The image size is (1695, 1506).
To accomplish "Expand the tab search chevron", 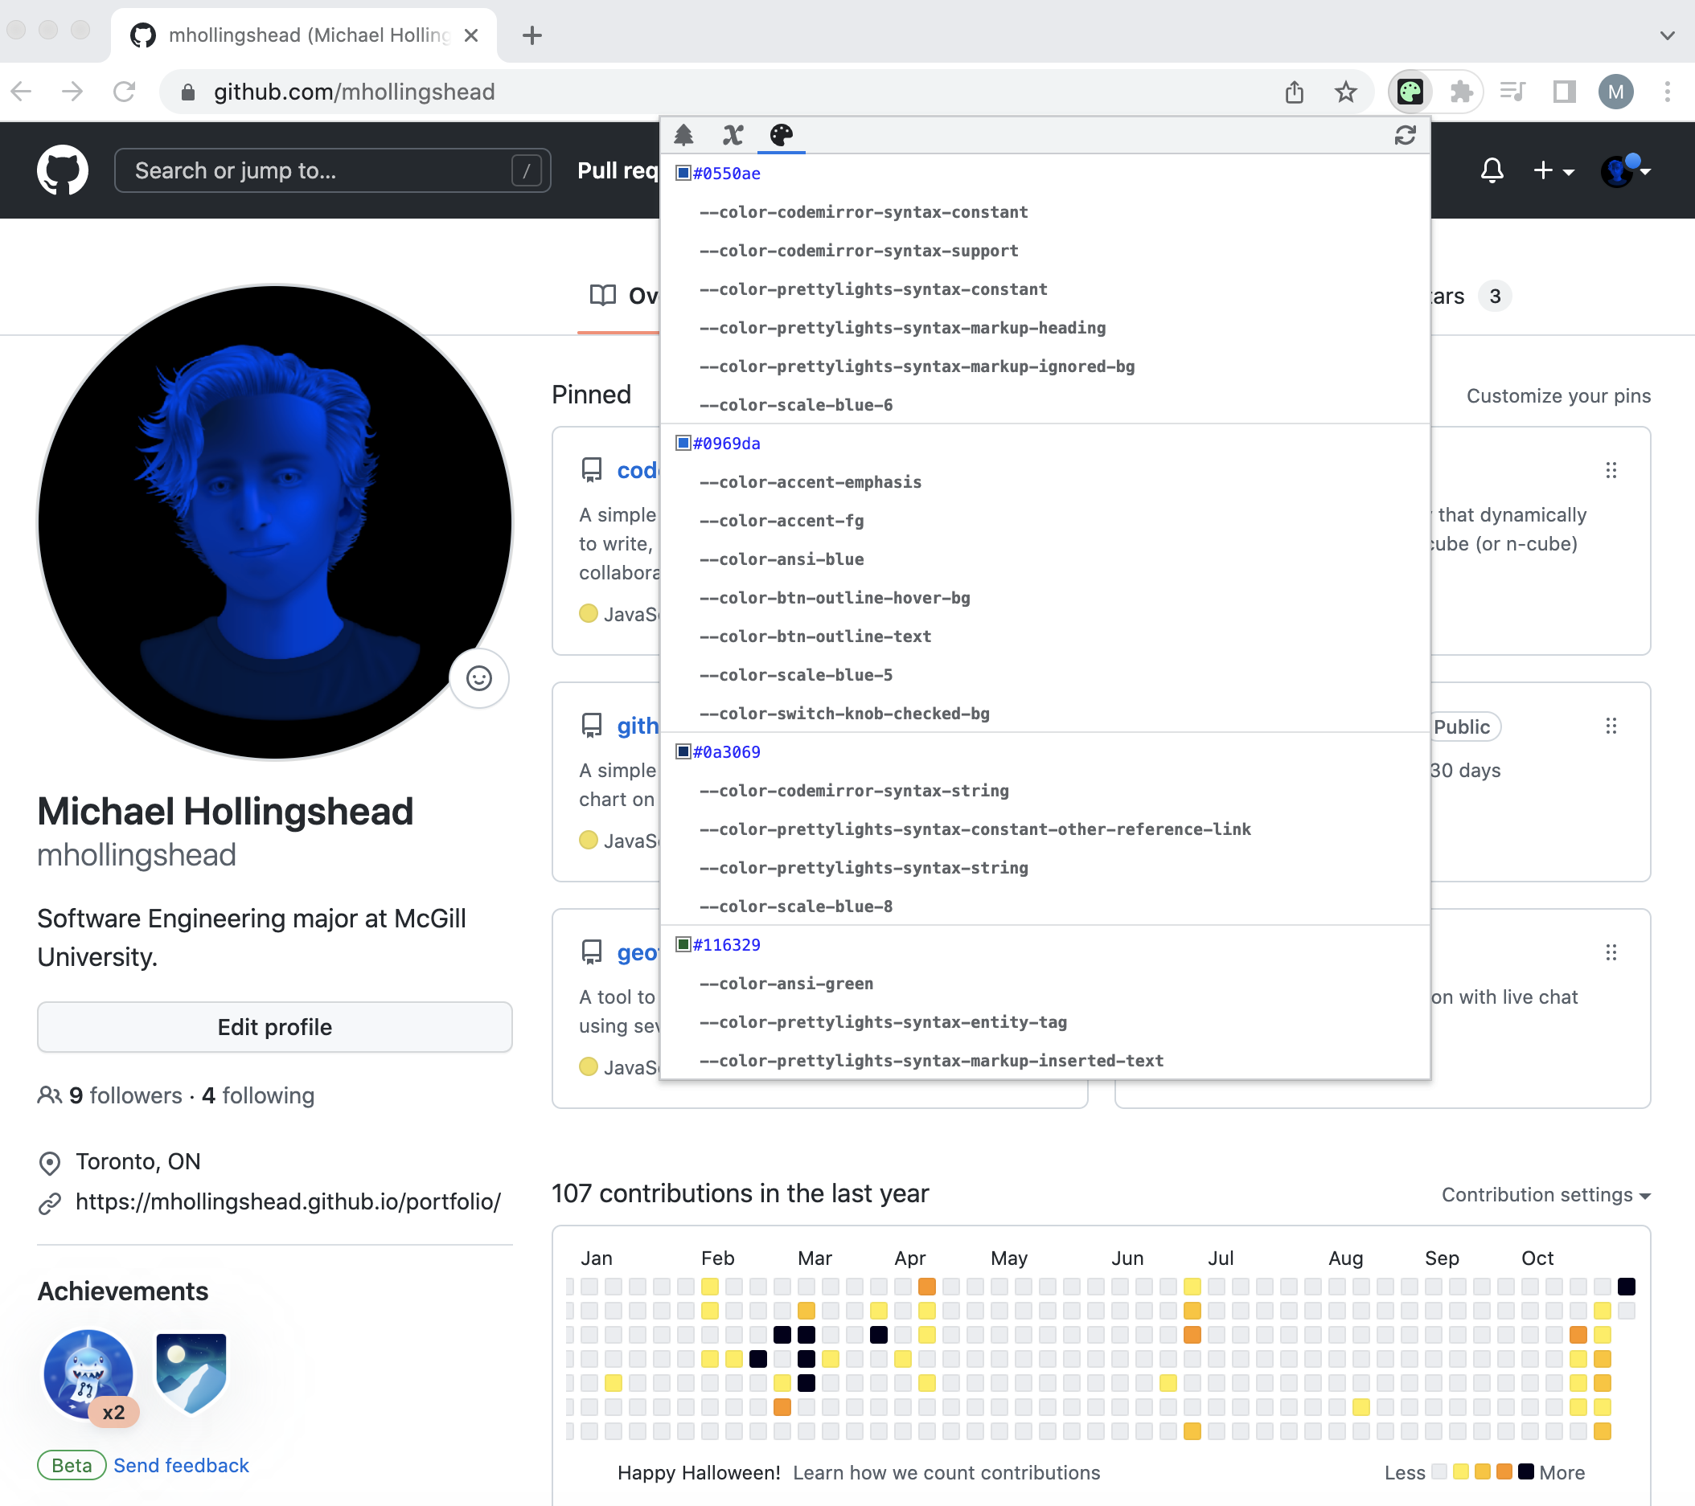I will pyautogui.click(x=1667, y=35).
